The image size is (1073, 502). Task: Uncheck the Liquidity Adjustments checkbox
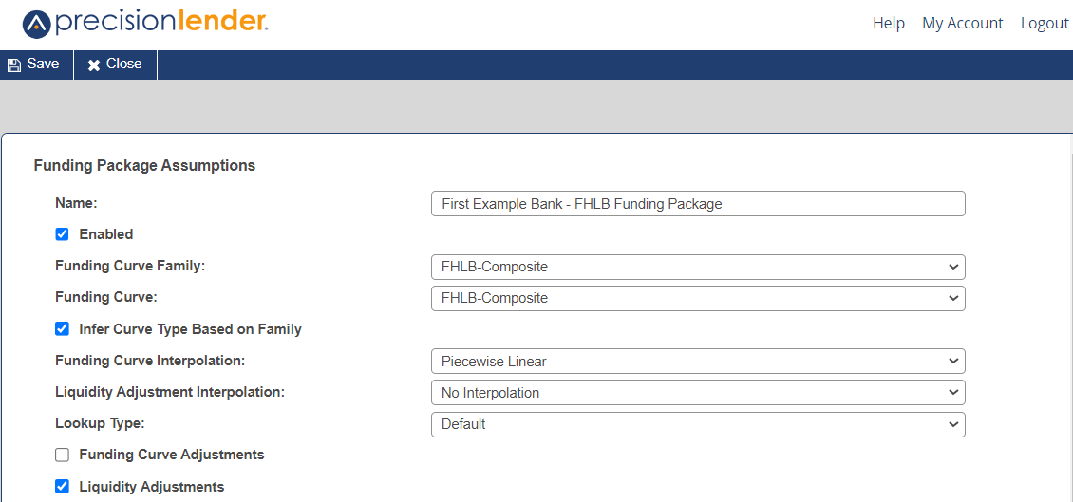(63, 487)
